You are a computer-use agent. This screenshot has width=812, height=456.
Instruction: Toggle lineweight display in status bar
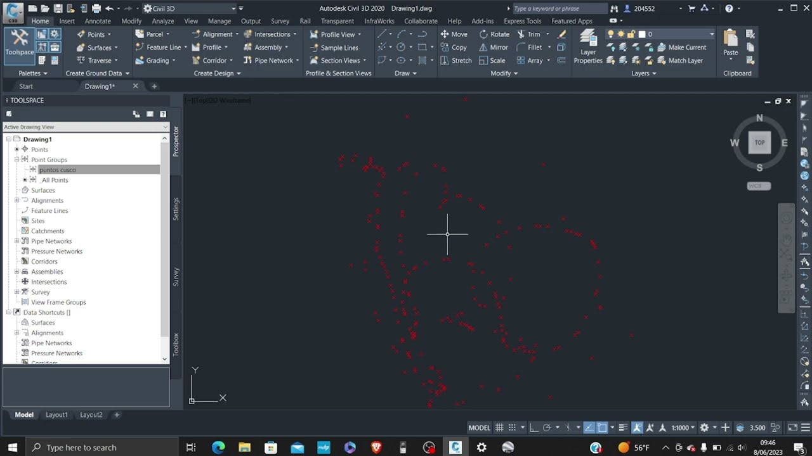coord(623,427)
